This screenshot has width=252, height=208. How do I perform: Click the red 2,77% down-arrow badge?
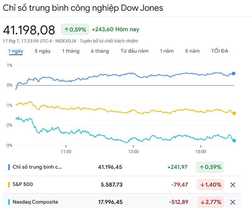click(210, 202)
